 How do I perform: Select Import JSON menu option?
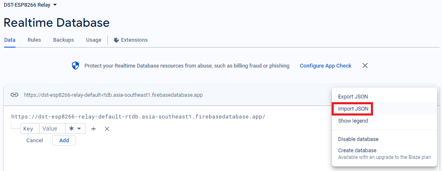[x=353, y=109]
